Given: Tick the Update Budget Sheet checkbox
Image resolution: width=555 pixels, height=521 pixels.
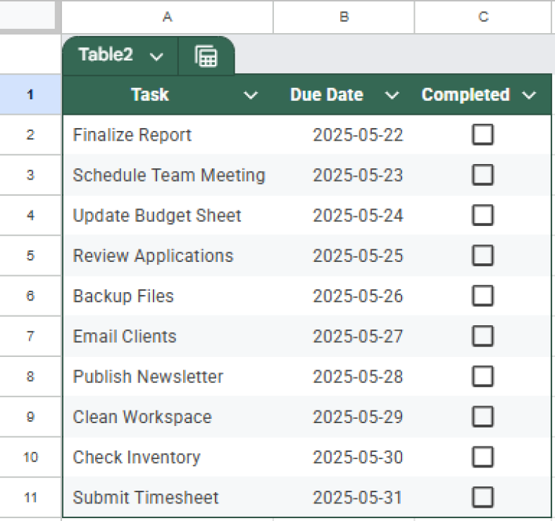Looking at the screenshot, I should (482, 215).
